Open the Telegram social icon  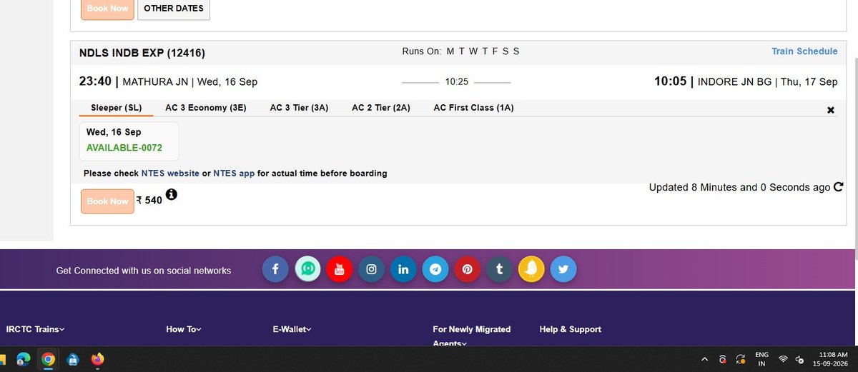point(435,269)
